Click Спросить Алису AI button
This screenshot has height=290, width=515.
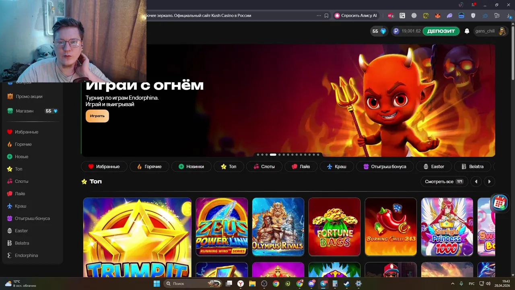point(356,16)
